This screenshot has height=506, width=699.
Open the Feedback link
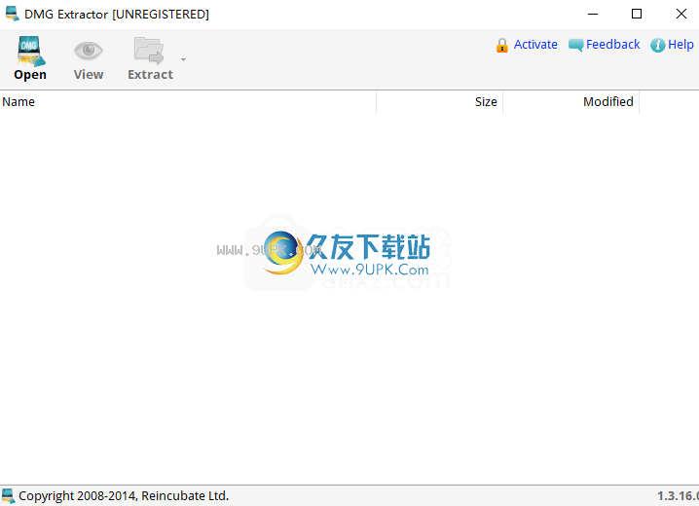coord(612,45)
